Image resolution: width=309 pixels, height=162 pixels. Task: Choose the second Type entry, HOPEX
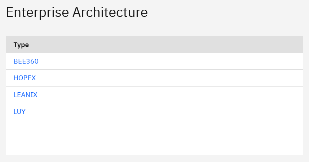tap(25, 78)
